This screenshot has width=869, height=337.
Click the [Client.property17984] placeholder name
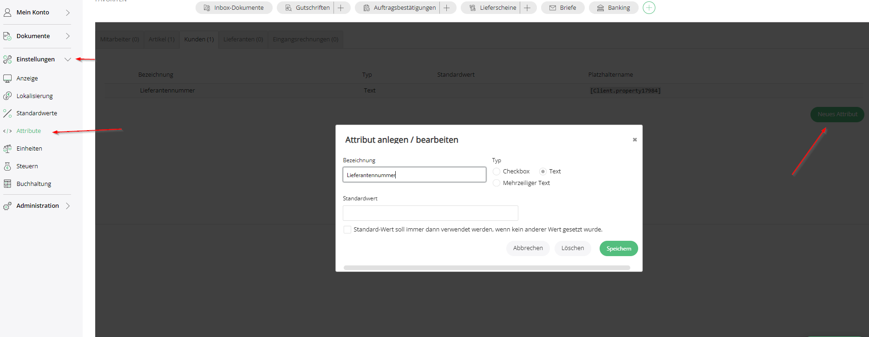click(x=625, y=91)
